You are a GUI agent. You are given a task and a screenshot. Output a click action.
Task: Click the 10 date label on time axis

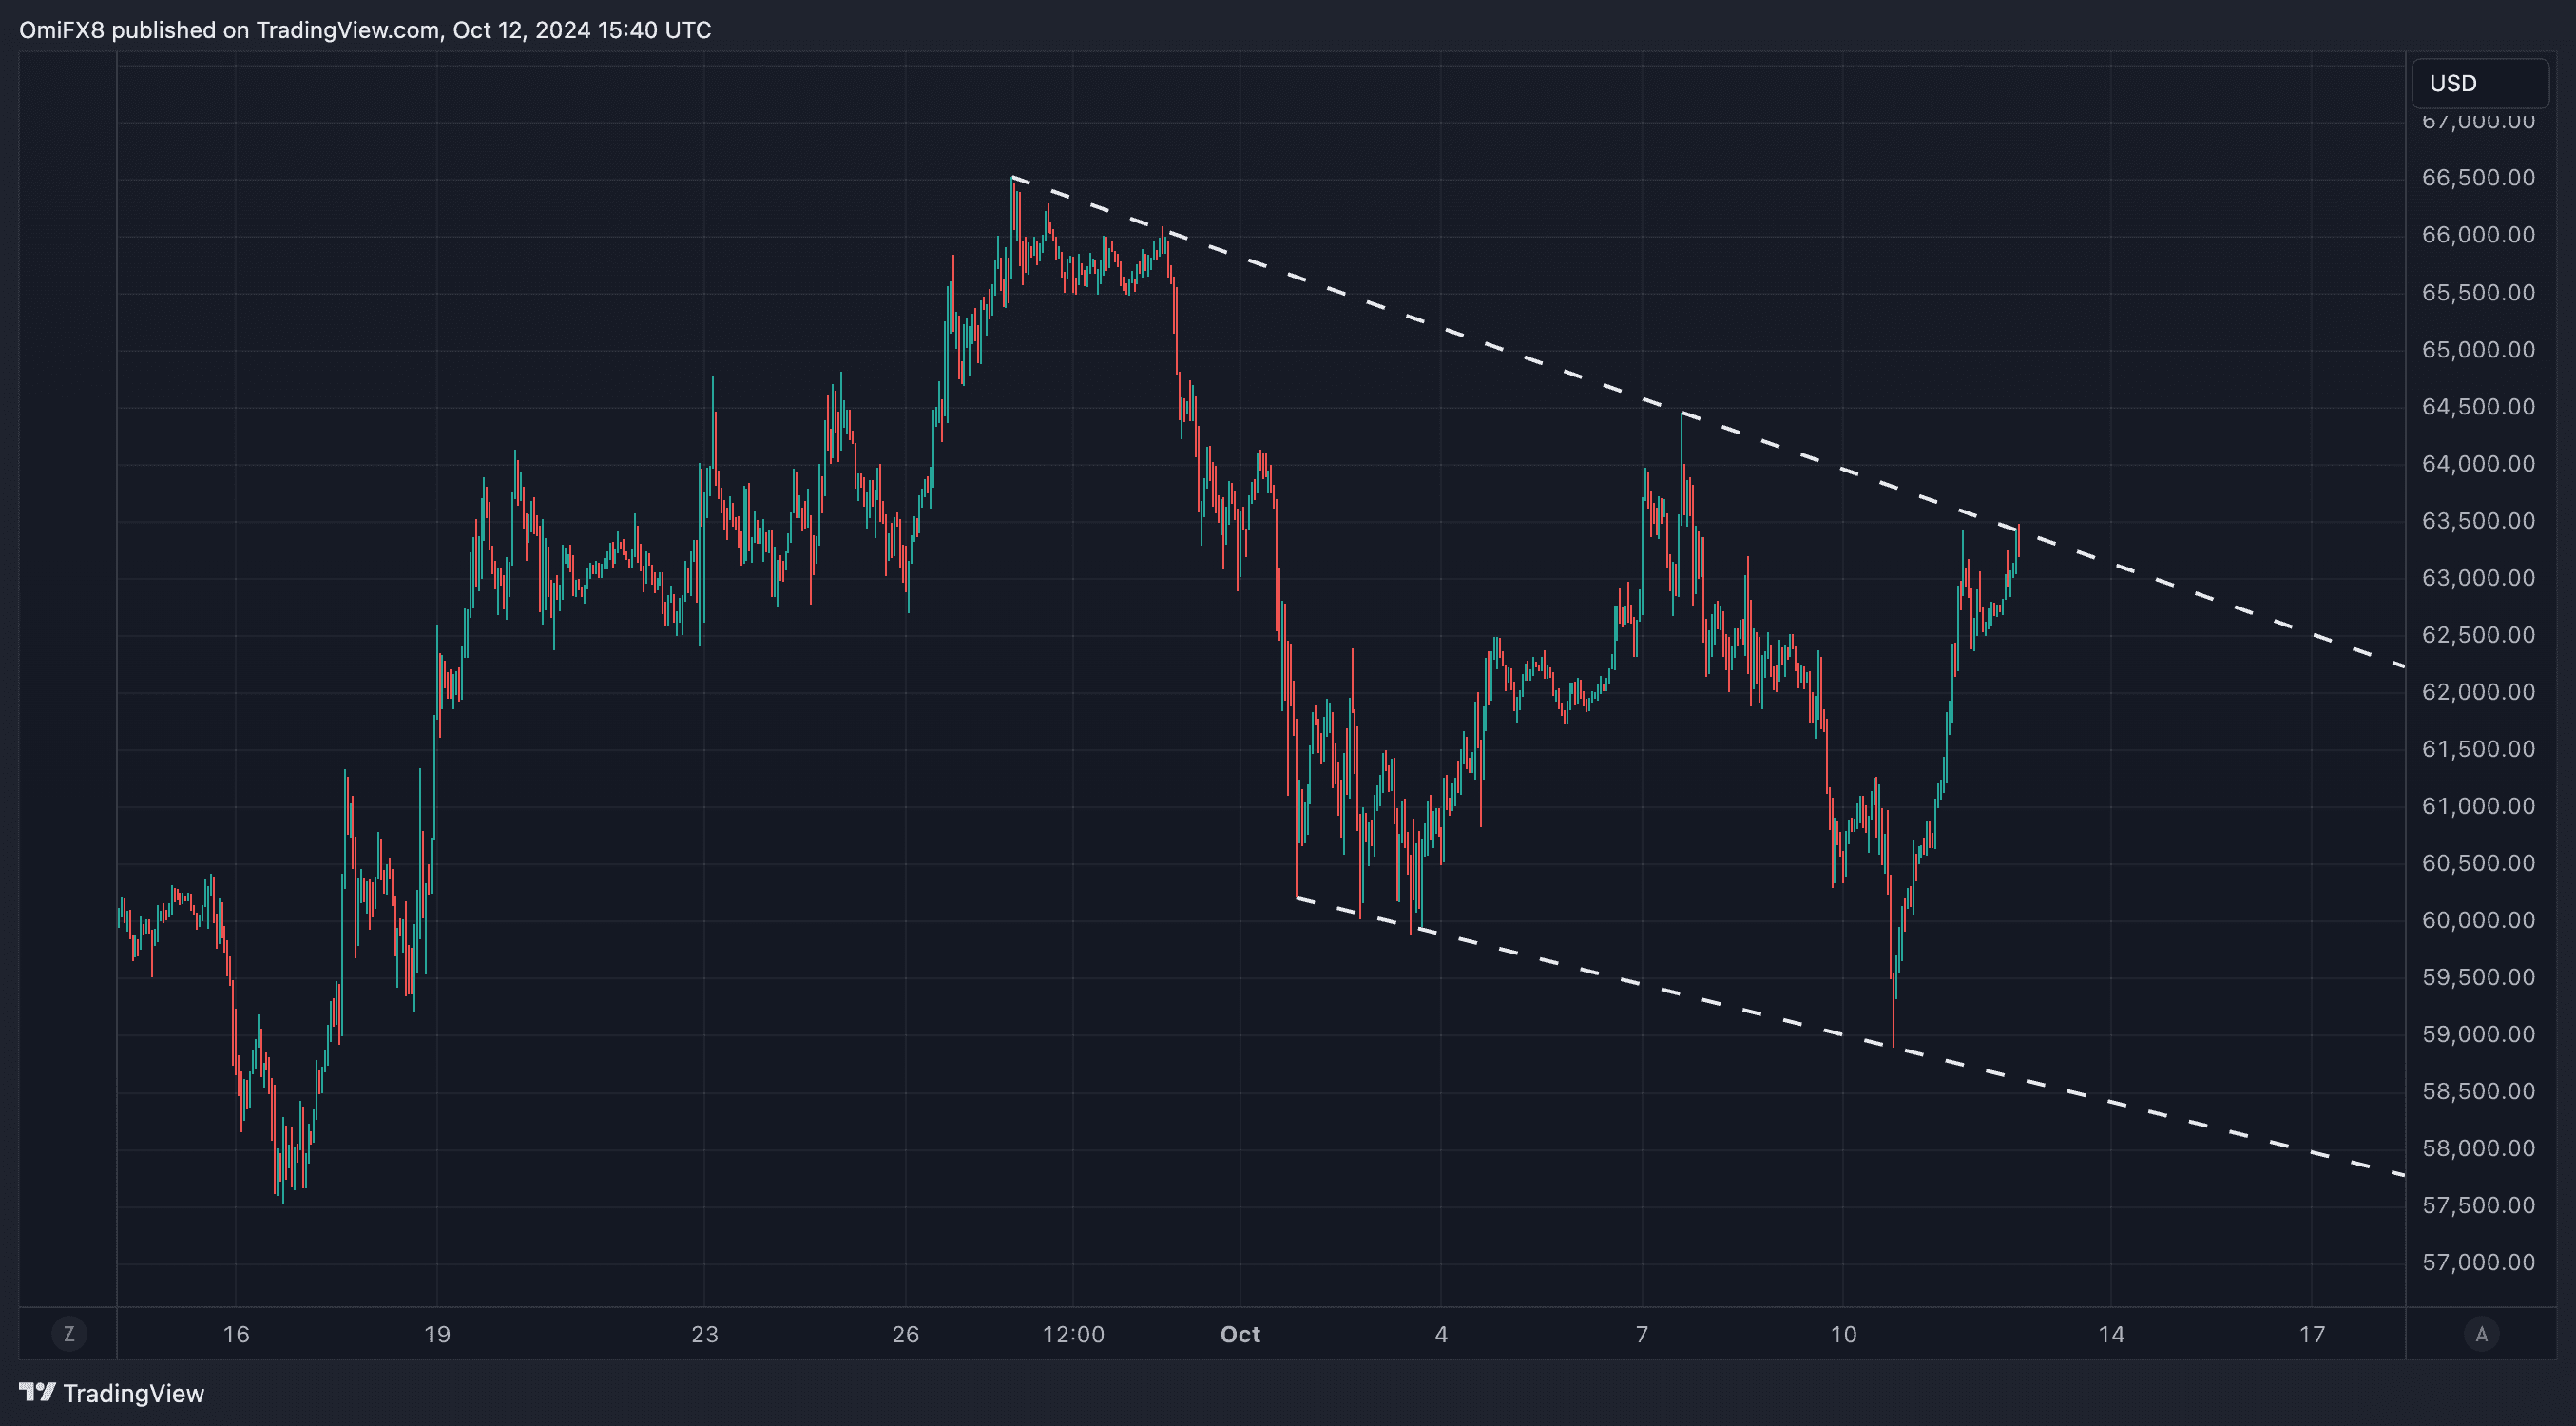tap(1843, 1334)
